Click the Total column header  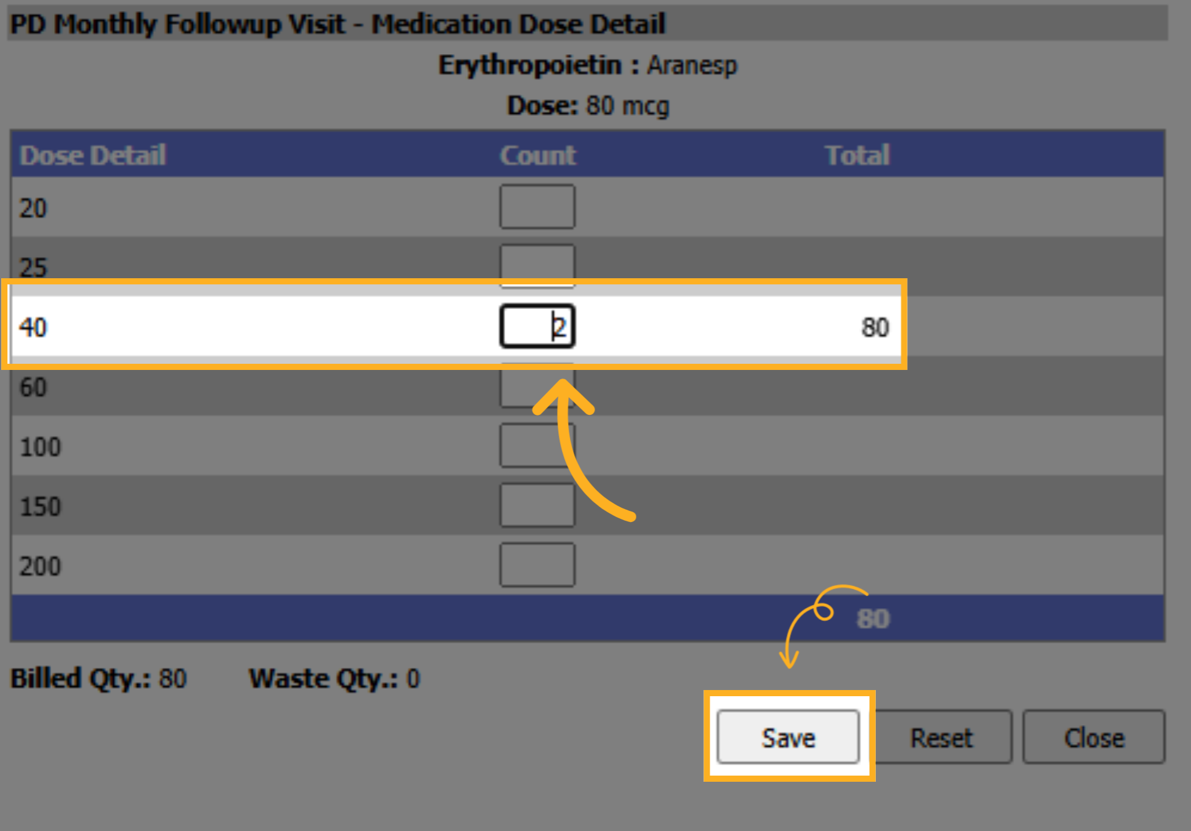pyautogui.click(x=857, y=155)
